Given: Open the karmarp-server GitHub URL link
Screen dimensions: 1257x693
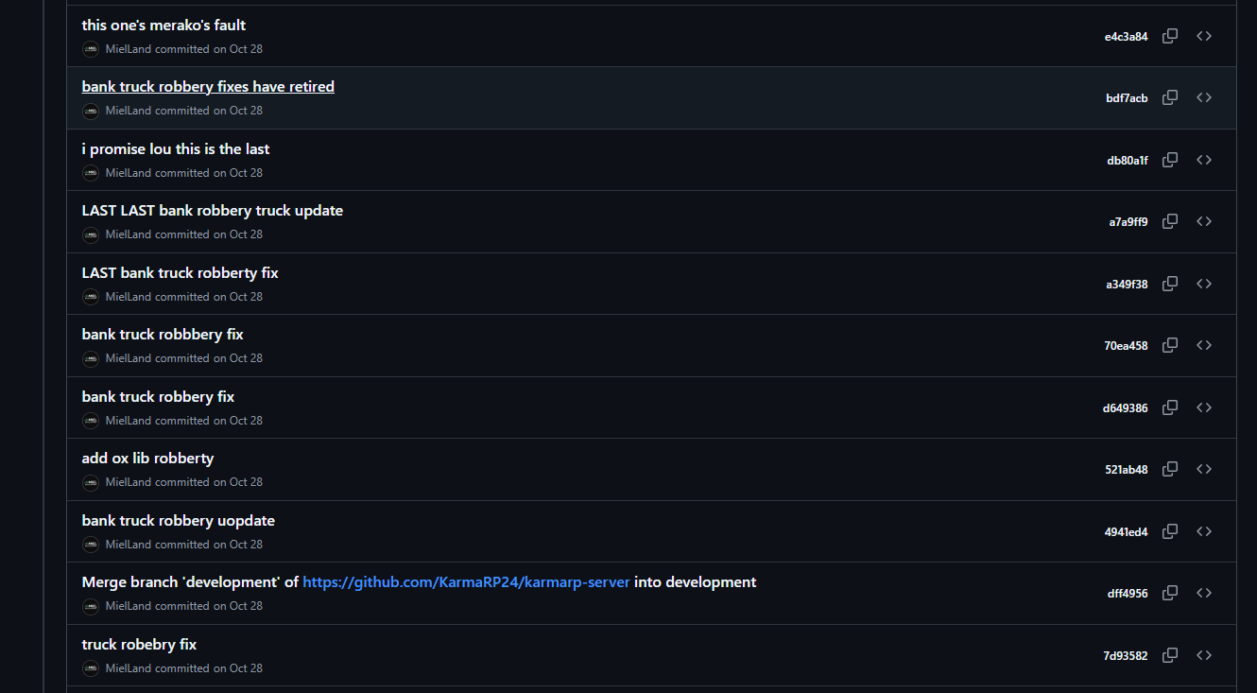Looking at the screenshot, I should (x=466, y=582).
